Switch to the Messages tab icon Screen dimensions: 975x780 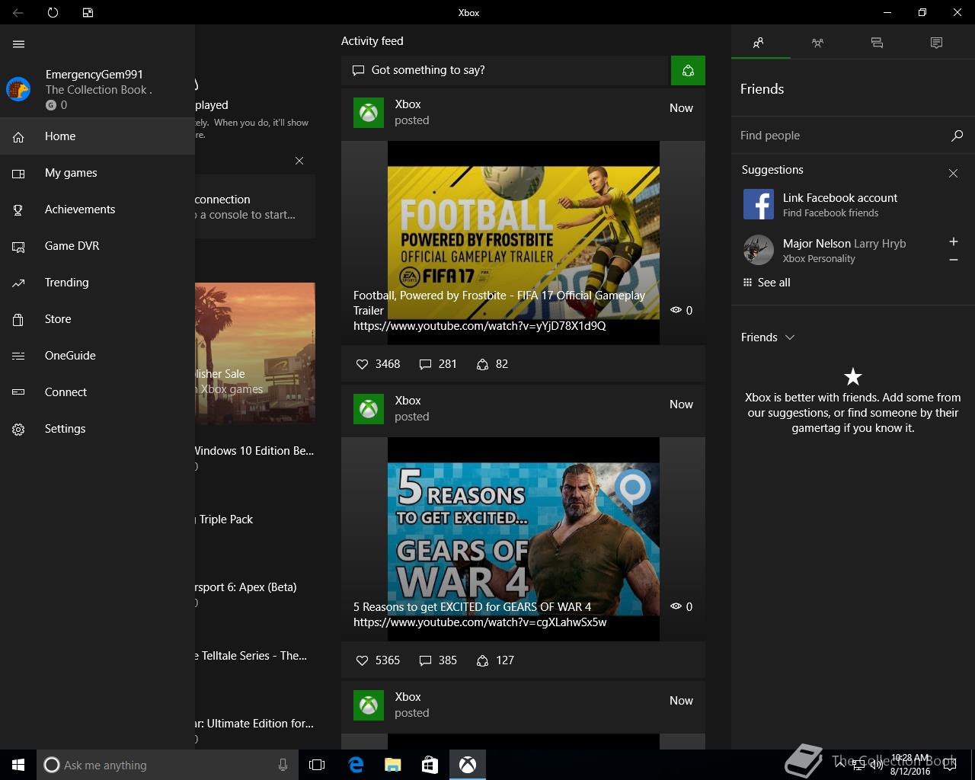click(x=877, y=43)
